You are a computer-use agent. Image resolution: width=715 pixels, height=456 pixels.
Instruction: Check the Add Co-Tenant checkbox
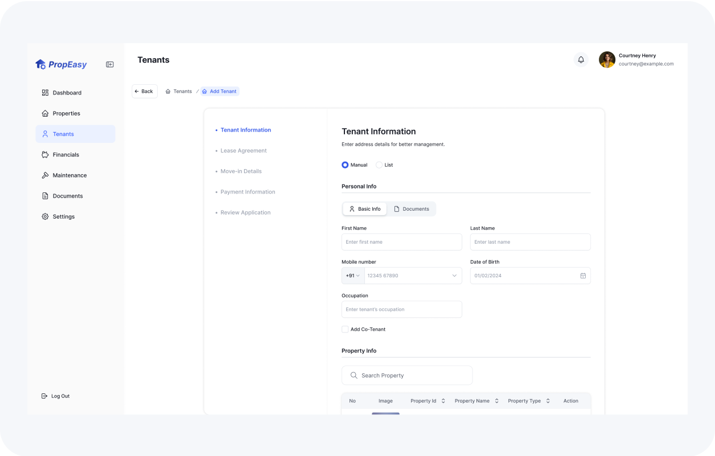click(x=345, y=329)
